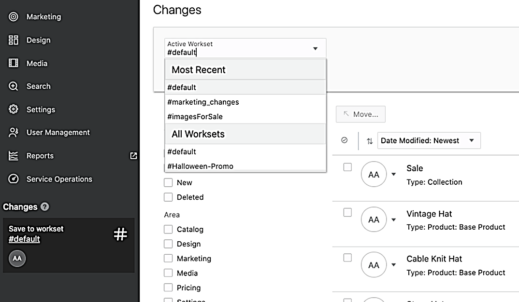The width and height of the screenshot is (519, 302).
Task: Choose #Halloween-Promo from All Worksets
Action: pyautogui.click(x=201, y=166)
